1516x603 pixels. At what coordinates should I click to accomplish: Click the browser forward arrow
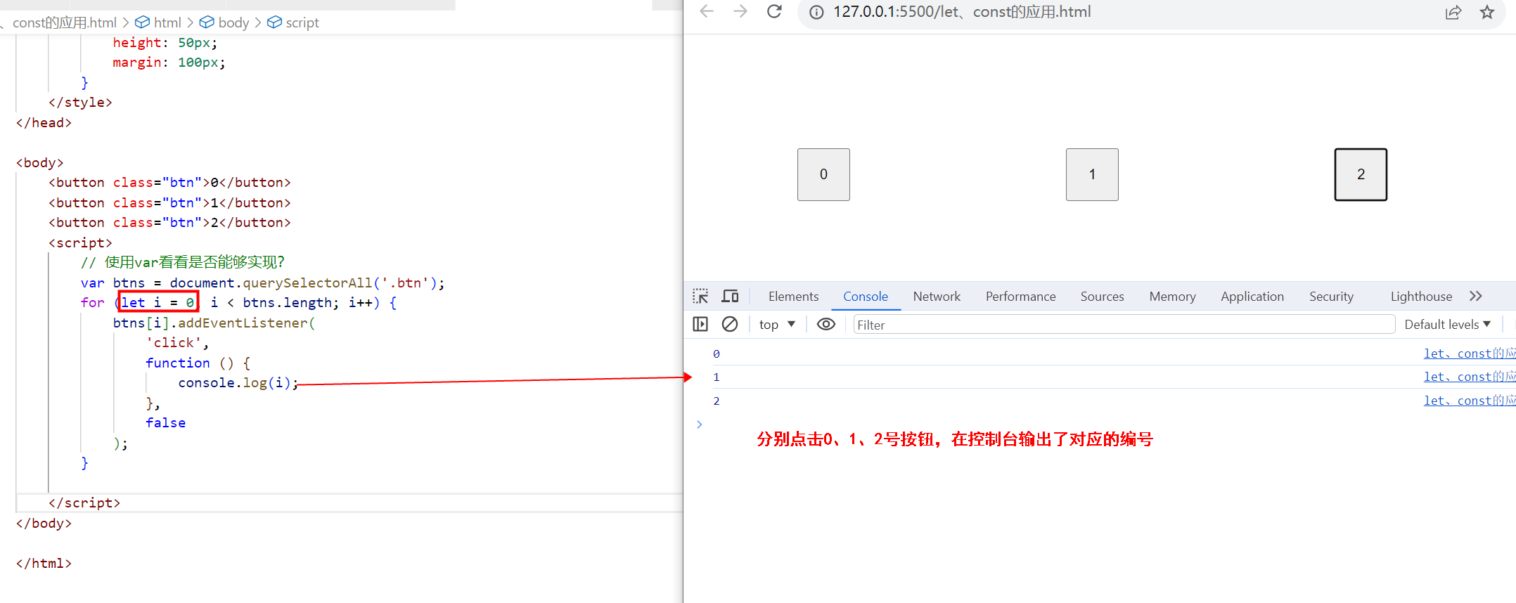(740, 11)
